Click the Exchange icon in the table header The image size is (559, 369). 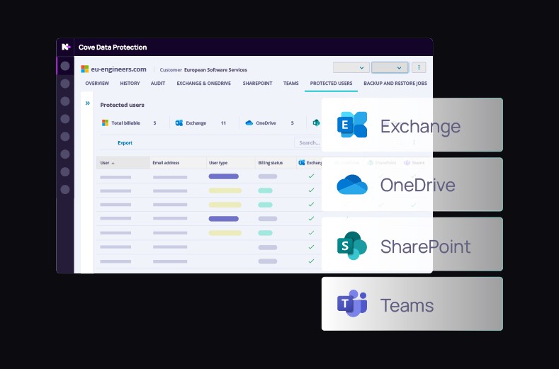(302, 163)
